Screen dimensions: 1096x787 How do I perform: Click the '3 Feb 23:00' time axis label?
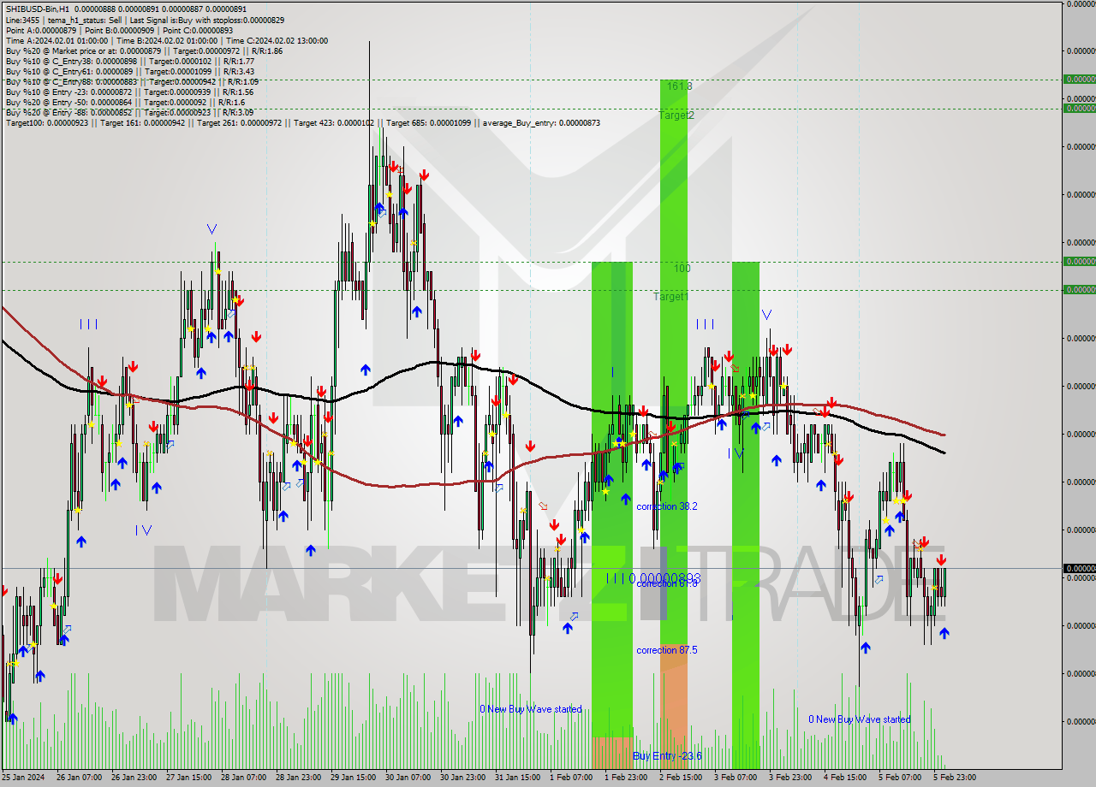790,778
